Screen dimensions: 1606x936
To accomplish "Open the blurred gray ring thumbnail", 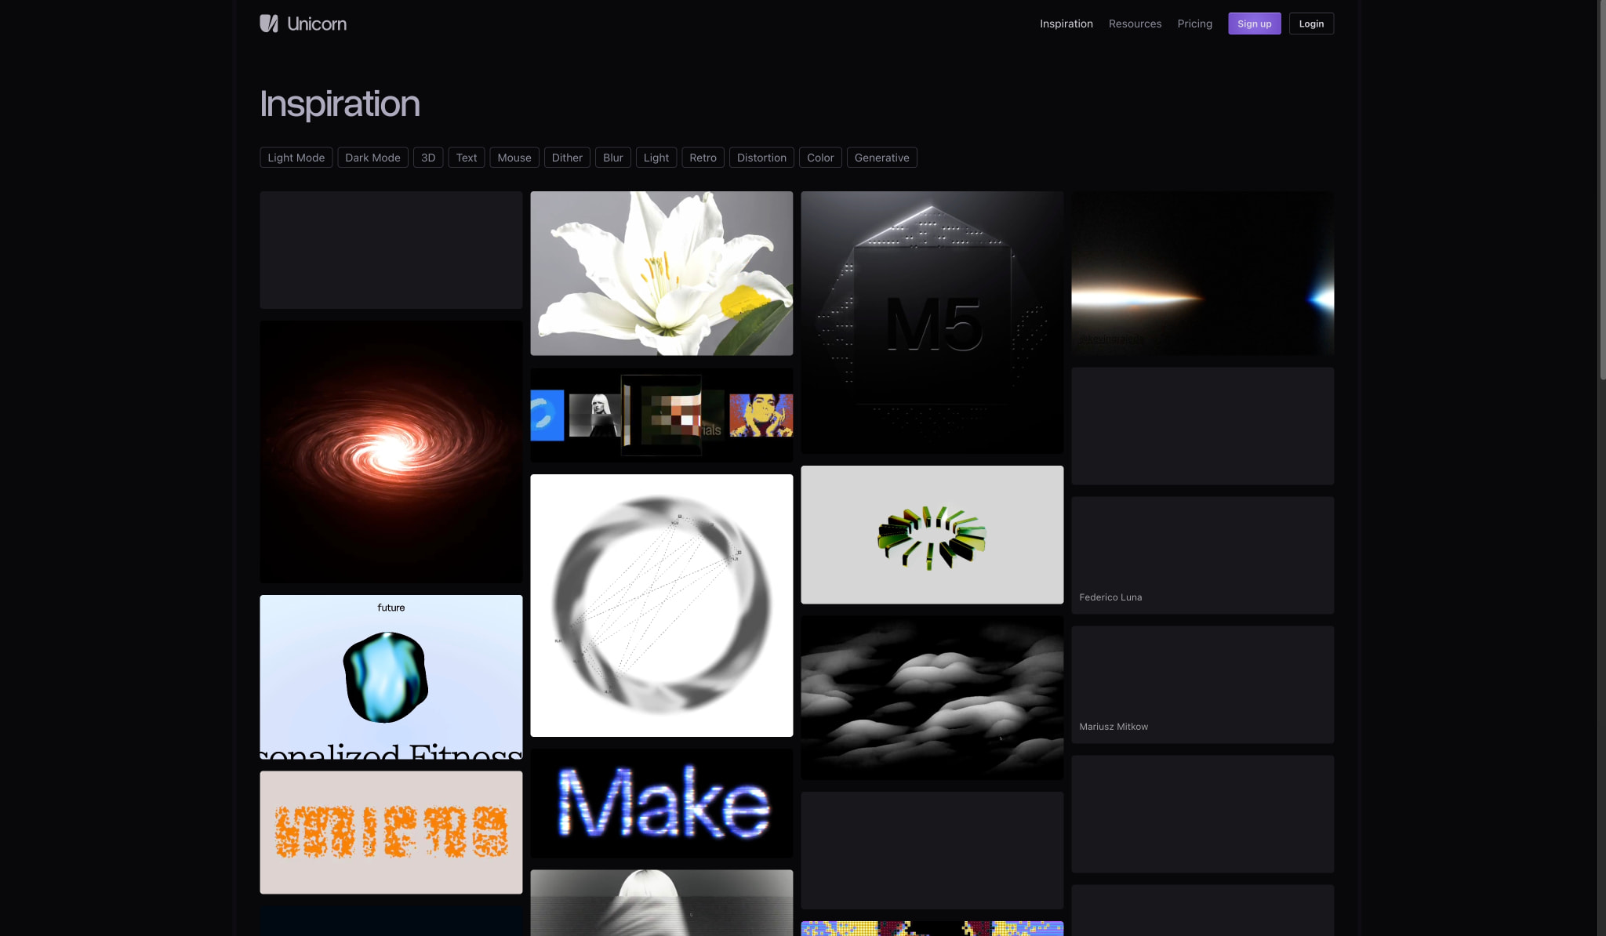I will (x=661, y=605).
